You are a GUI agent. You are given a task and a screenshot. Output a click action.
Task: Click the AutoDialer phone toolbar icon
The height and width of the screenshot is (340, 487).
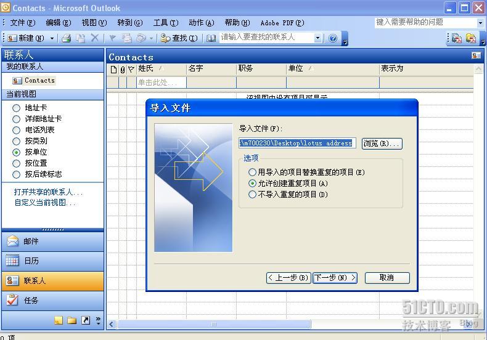point(141,38)
